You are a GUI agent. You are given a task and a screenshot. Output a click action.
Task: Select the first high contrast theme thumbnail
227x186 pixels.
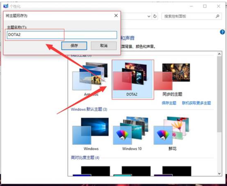pos(91,171)
